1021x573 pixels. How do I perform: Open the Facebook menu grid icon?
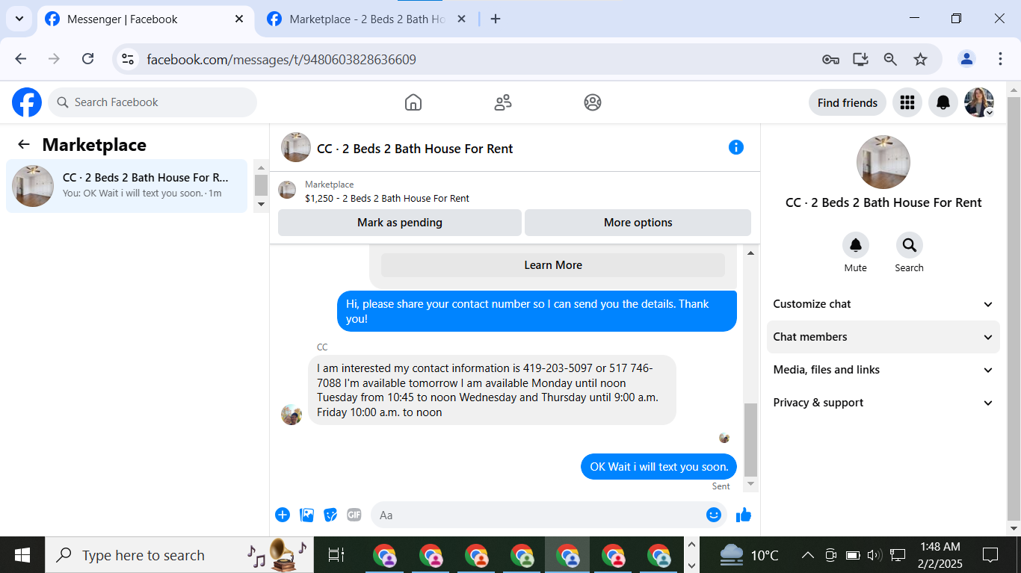point(907,102)
